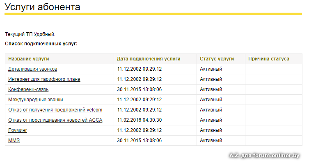This screenshot has height=165, width=309.
Task: Open the Конференц-связь service link
Action: pos(28,89)
